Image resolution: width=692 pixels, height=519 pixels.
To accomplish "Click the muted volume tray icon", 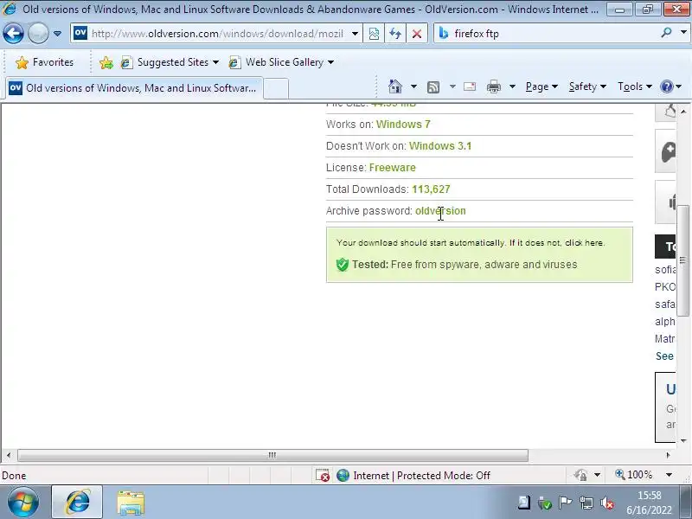I will coord(607,503).
